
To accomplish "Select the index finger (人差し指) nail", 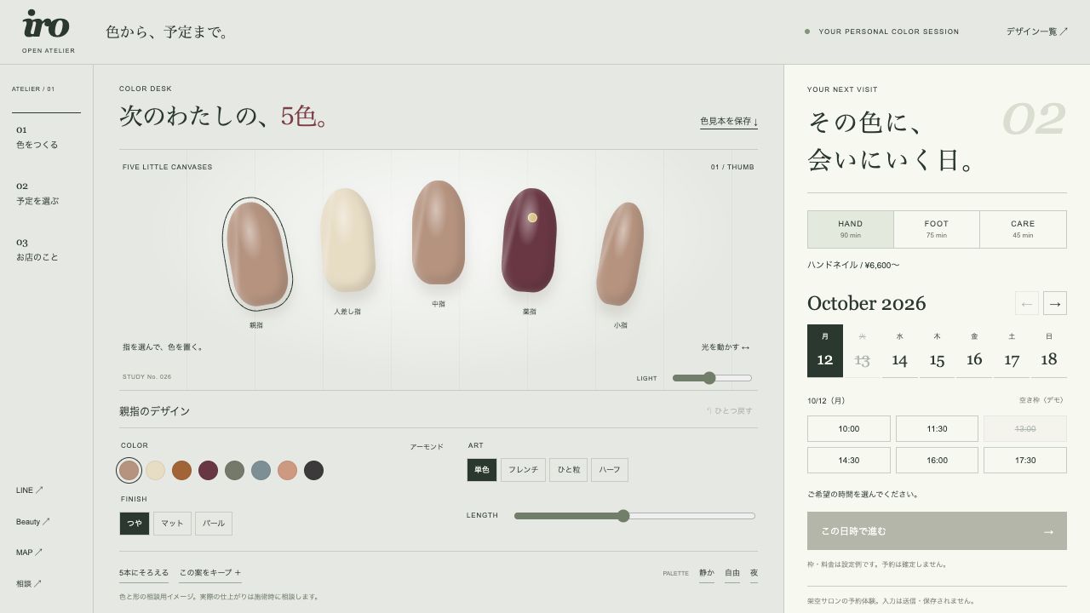I will 347,240.
